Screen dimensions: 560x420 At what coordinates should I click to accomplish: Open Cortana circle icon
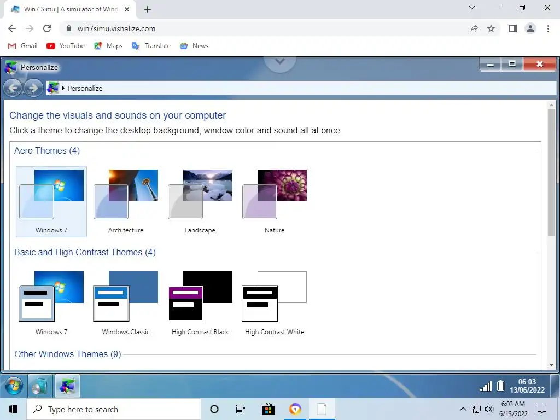click(214, 409)
